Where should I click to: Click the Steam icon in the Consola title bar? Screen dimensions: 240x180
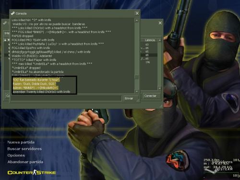click(x=13, y=13)
